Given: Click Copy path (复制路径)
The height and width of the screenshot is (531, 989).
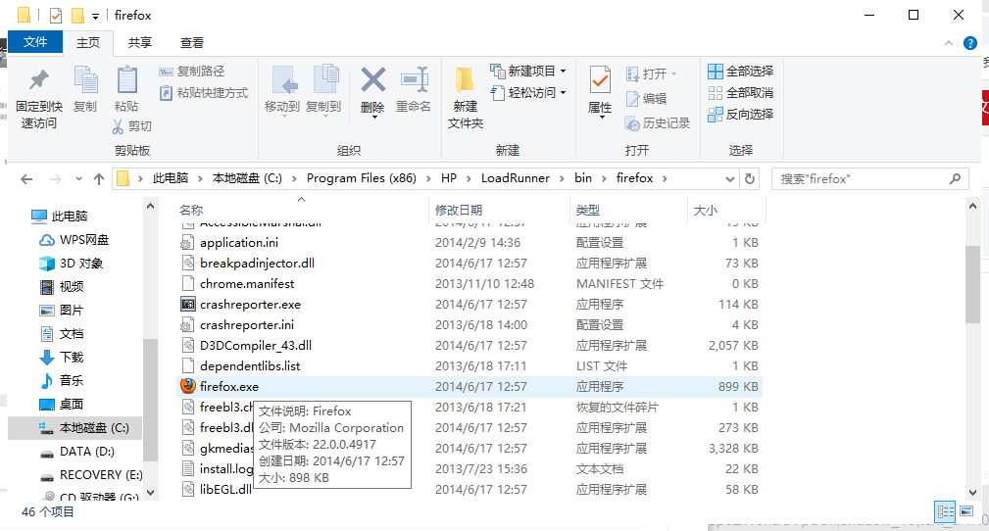Looking at the screenshot, I should click(192, 72).
